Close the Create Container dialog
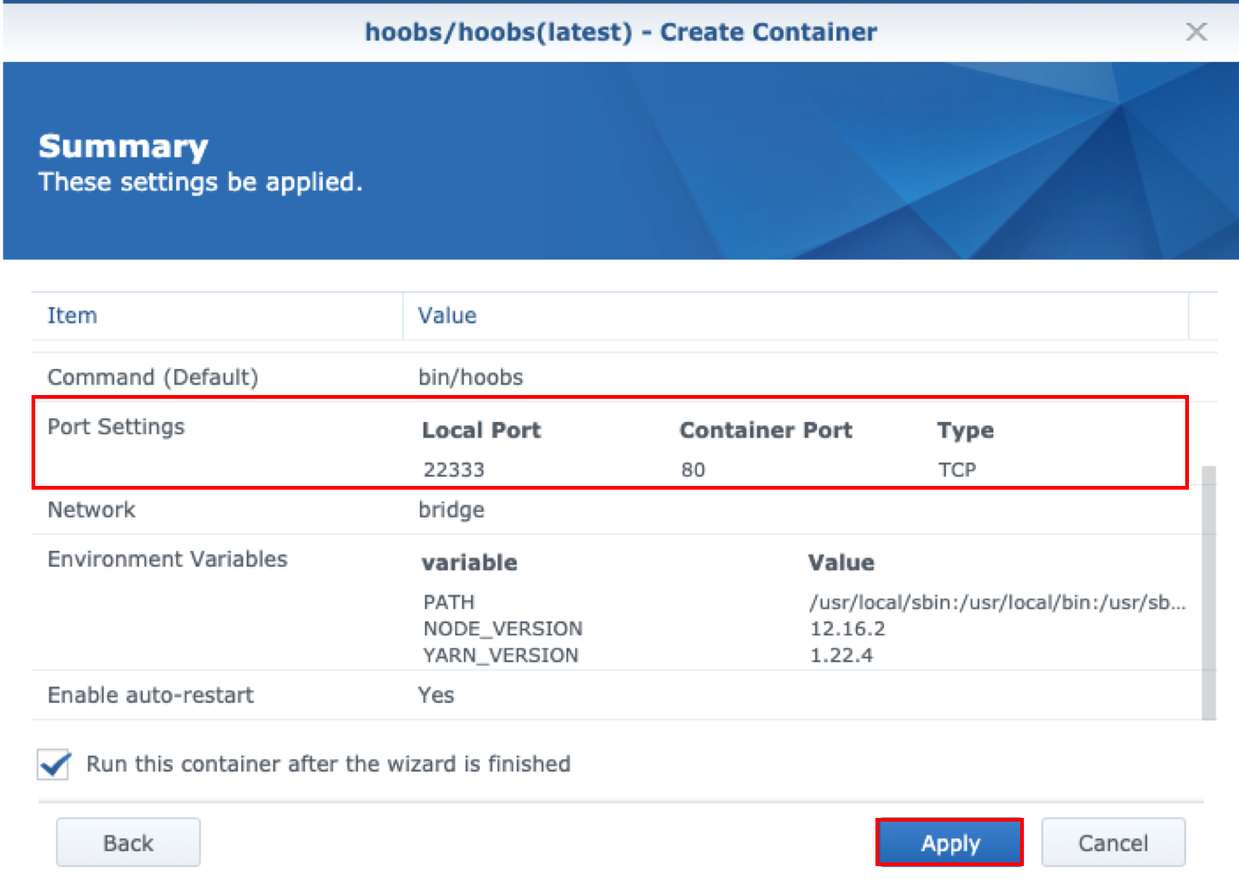This screenshot has height=881, width=1239. point(1196,32)
